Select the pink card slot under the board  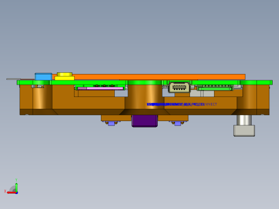tap(100, 88)
